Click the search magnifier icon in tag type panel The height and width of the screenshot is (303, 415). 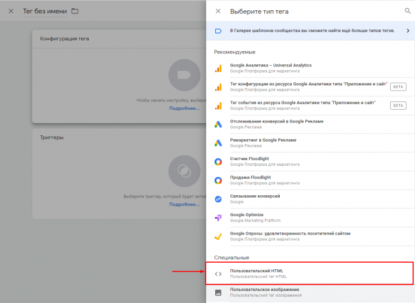[x=407, y=11]
